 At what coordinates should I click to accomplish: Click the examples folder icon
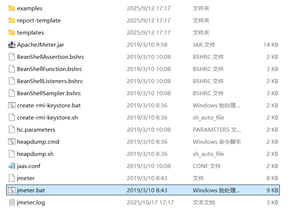[11, 8]
